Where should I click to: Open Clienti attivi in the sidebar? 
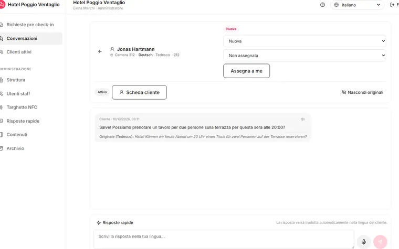pos(30,52)
